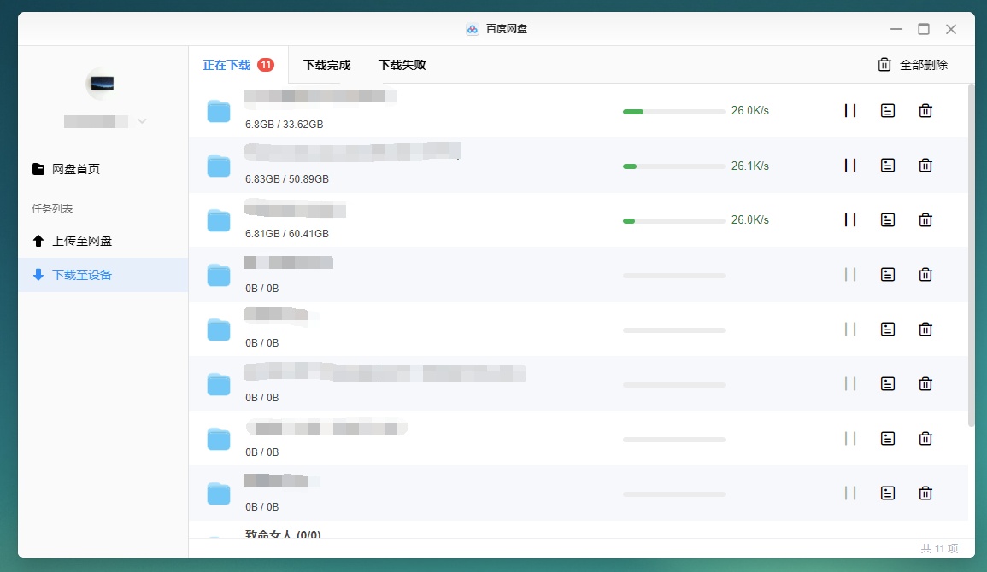Image resolution: width=987 pixels, height=572 pixels.
Task: Pause the 6.83GB / 50.89GB download
Action: [849, 166]
